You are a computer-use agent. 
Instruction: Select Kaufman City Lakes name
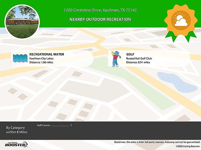point(42,59)
